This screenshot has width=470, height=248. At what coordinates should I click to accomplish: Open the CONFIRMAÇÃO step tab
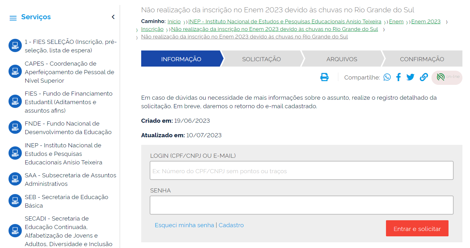[x=422, y=59]
